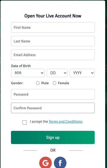Open the DD day dropdown
The image size is (107, 168).
57,73
